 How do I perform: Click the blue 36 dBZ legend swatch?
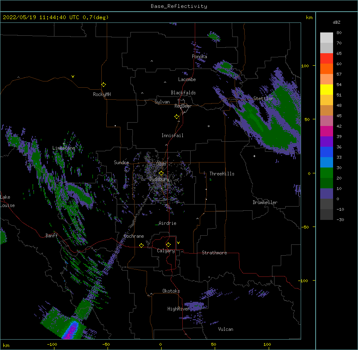[326, 152]
